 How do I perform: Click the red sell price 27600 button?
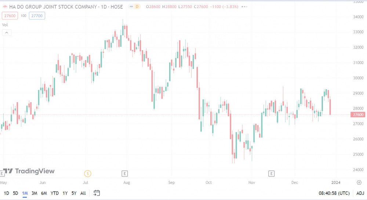click(9, 16)
